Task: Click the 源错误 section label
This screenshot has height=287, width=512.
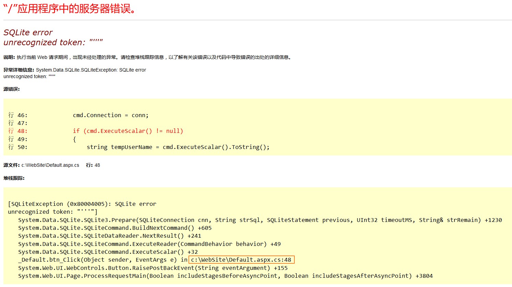Action: pyautogui.click(x=10, y=89)
